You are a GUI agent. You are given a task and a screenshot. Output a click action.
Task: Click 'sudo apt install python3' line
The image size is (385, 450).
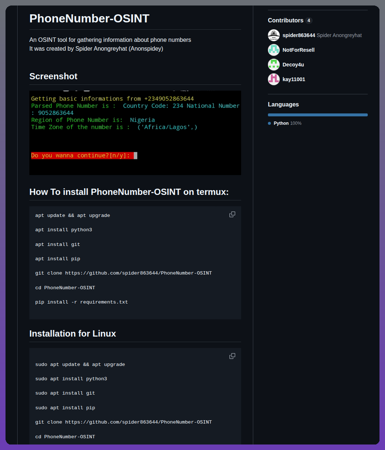point(71,379)
